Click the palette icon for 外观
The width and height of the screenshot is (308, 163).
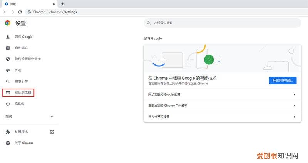point(8,70)
